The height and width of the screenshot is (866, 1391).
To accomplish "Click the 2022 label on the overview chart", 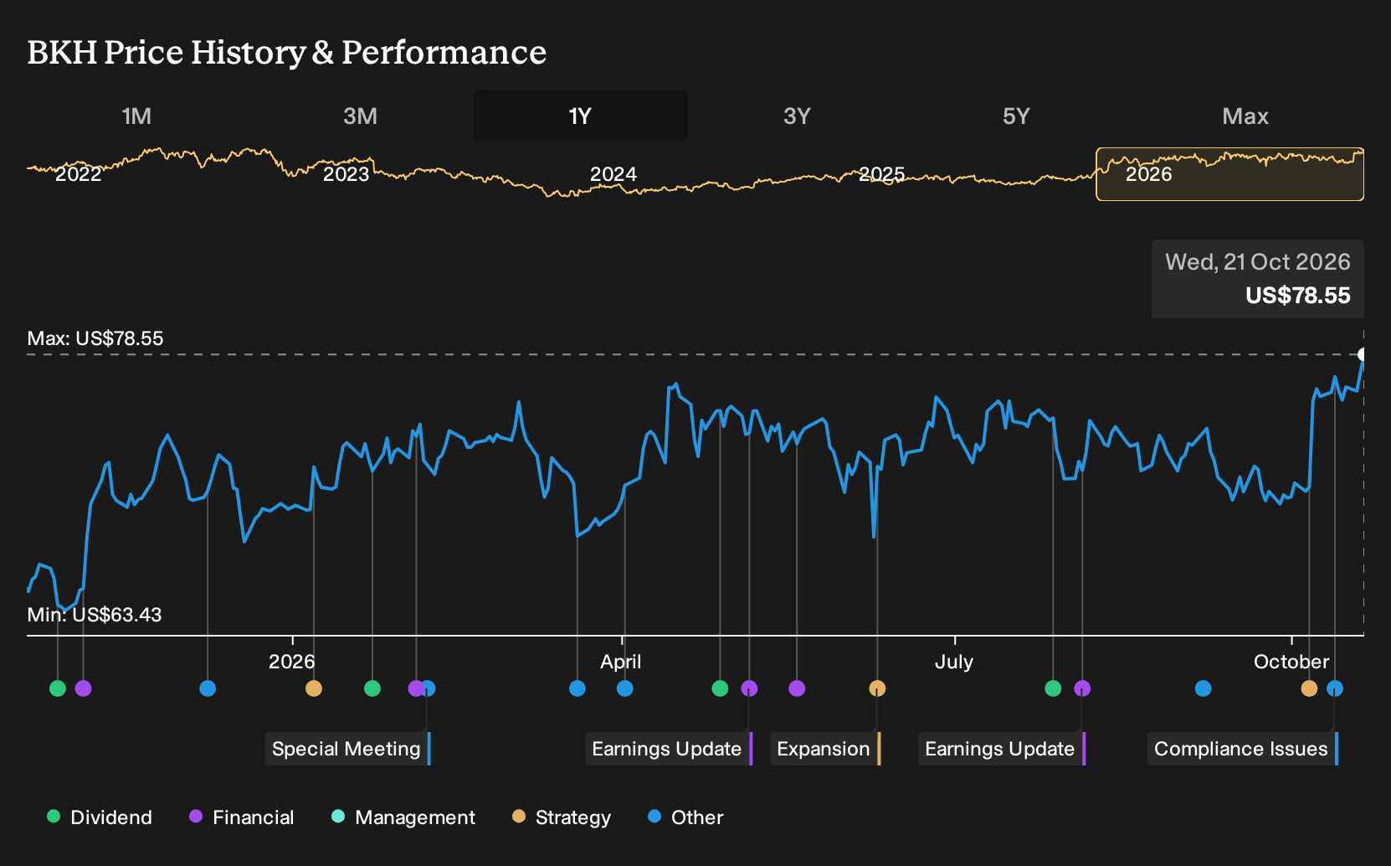I will (x=78, y=174).
